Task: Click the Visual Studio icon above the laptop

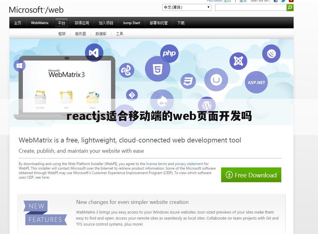Action: (x=94, y=52)
